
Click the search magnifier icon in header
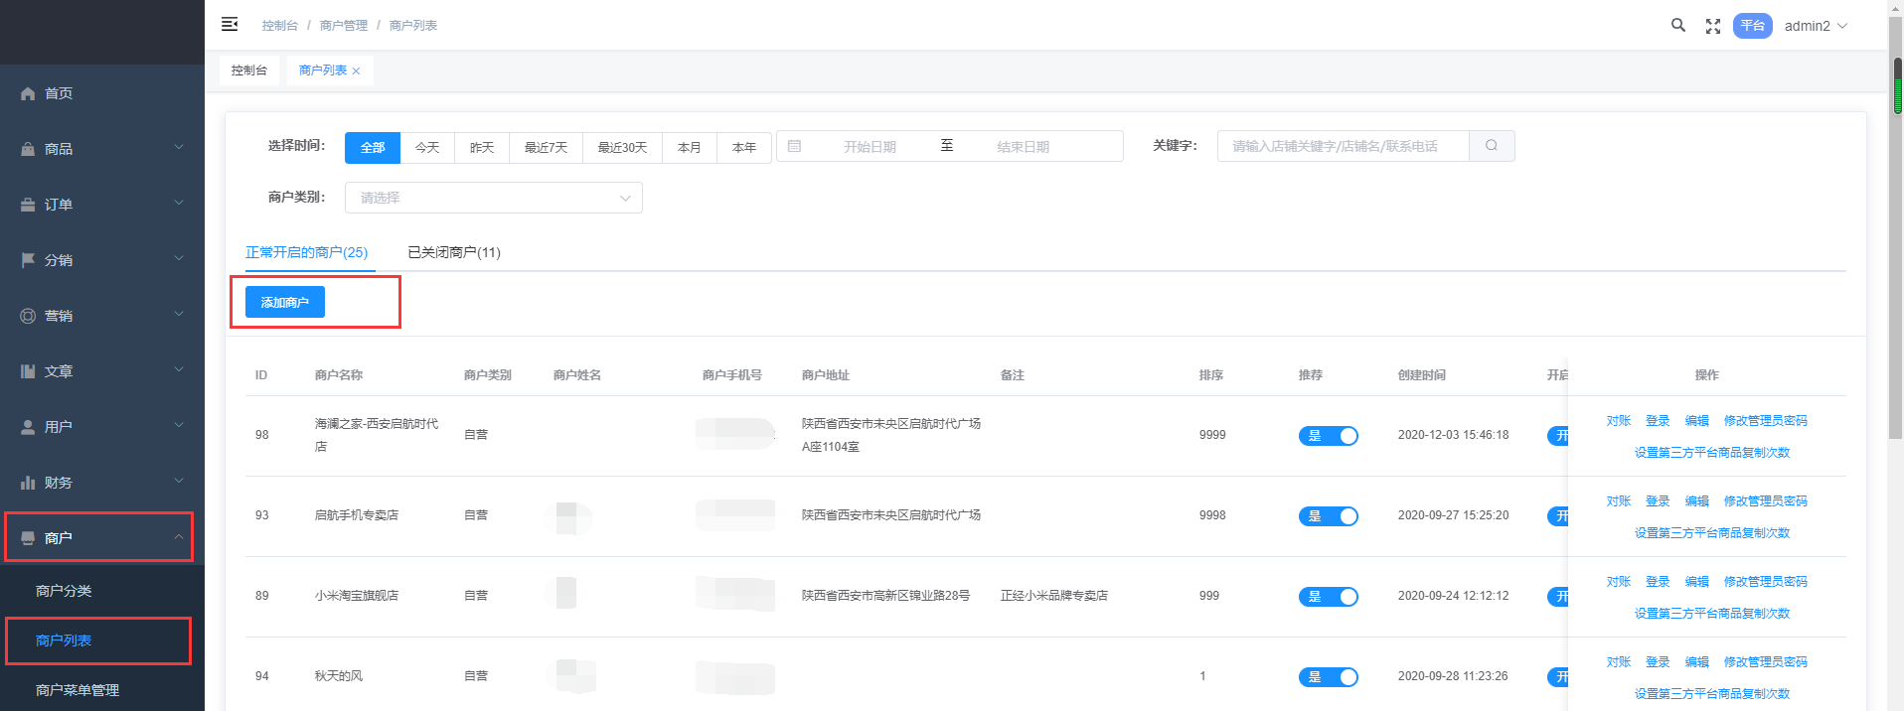coord(1677,26)
